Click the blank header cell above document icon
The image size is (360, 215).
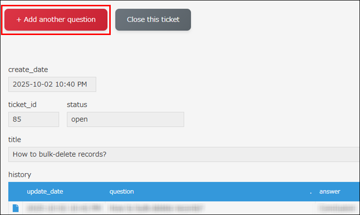pos(16,192)
